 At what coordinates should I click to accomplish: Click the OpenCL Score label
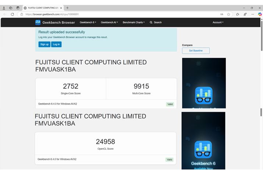click(x=105, y=149)
